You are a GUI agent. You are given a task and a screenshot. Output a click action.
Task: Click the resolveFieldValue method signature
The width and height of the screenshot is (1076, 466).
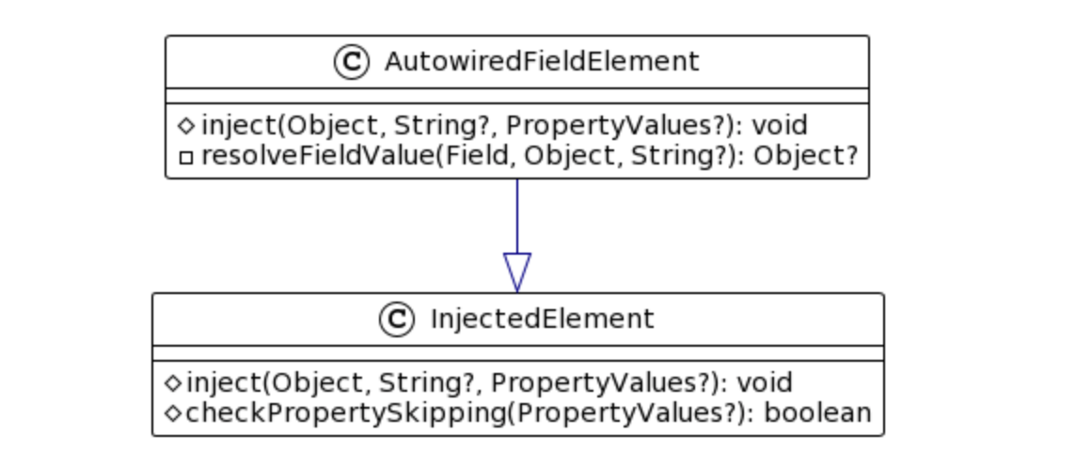[x=529, y=157]
